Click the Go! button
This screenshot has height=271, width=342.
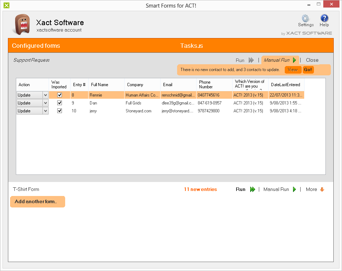(308, 70)
